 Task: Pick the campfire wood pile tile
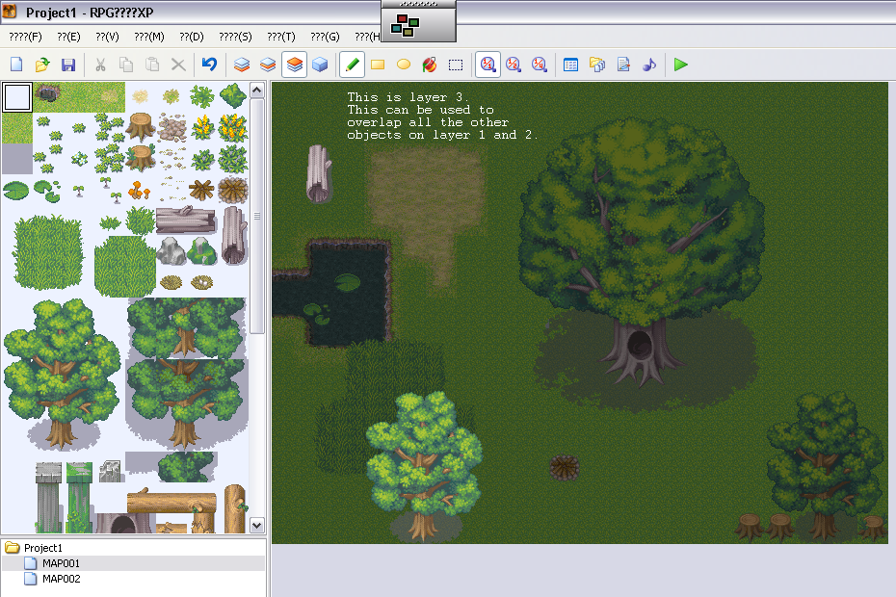pyautogui.click(x=201, y=190)
